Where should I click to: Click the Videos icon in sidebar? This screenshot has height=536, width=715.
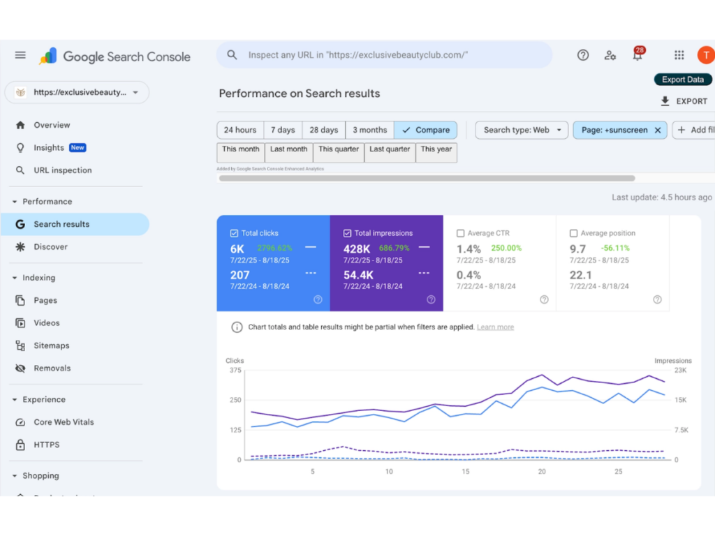click(x=20, y=322)
